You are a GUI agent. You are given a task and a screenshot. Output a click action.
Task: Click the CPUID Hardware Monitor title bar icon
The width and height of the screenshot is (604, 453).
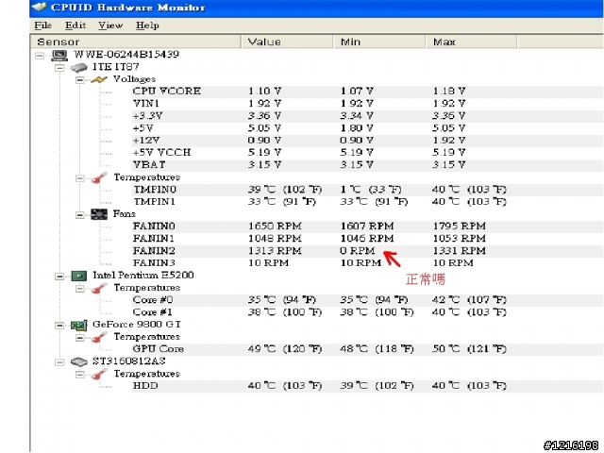pyautogui.click(x=39, y=8)
